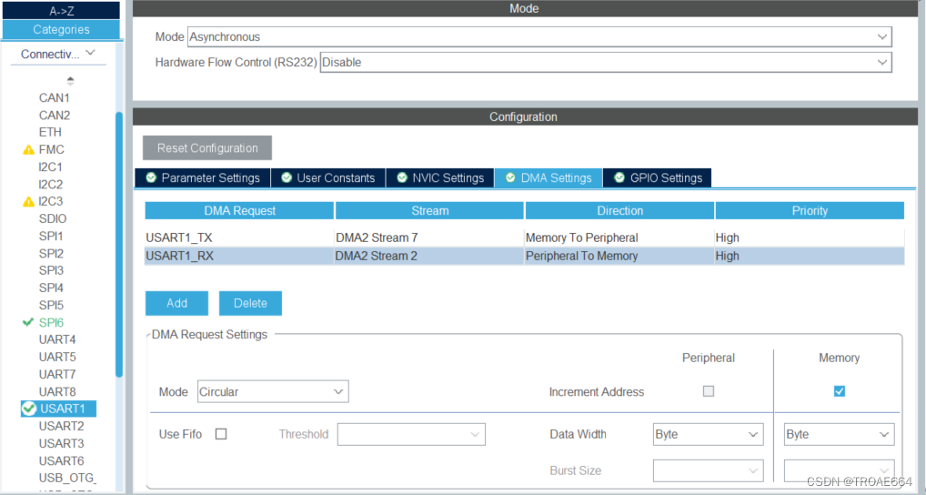This screenshot has width=926, height=495.
Task: Click the FMC warning triangle icon
Action: tap(28, 150)
